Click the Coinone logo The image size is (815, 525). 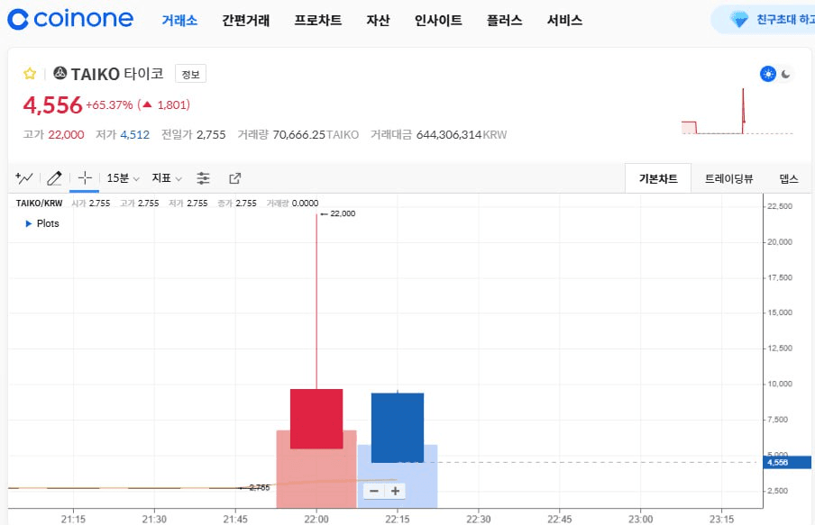(x=70, y=19)
